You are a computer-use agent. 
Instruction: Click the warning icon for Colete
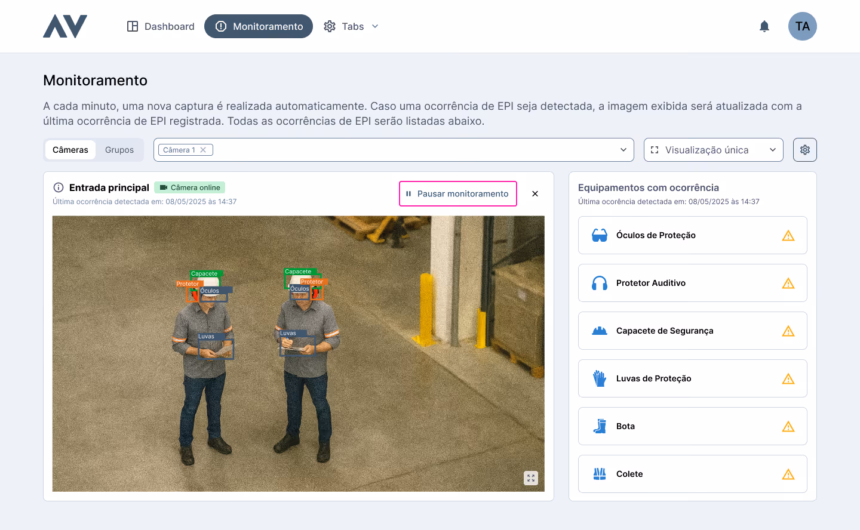pos(788,474)
